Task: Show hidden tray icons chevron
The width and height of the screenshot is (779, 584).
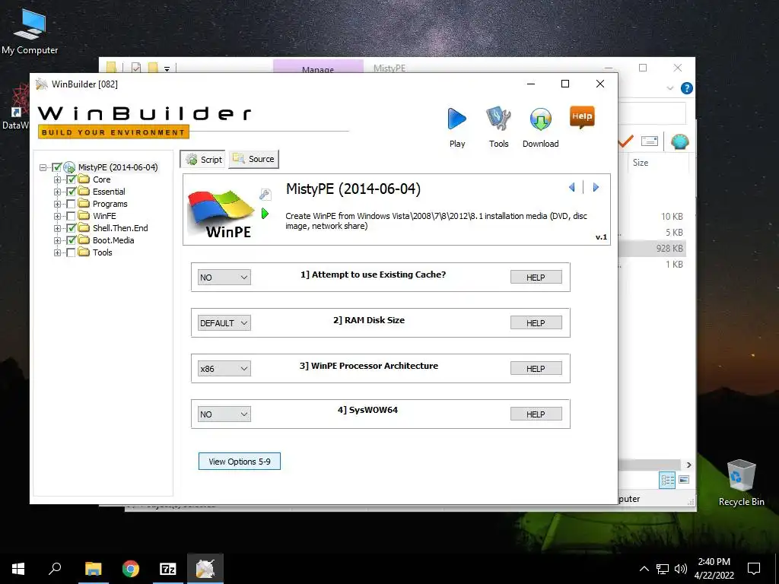Action: tap(644, 569)
